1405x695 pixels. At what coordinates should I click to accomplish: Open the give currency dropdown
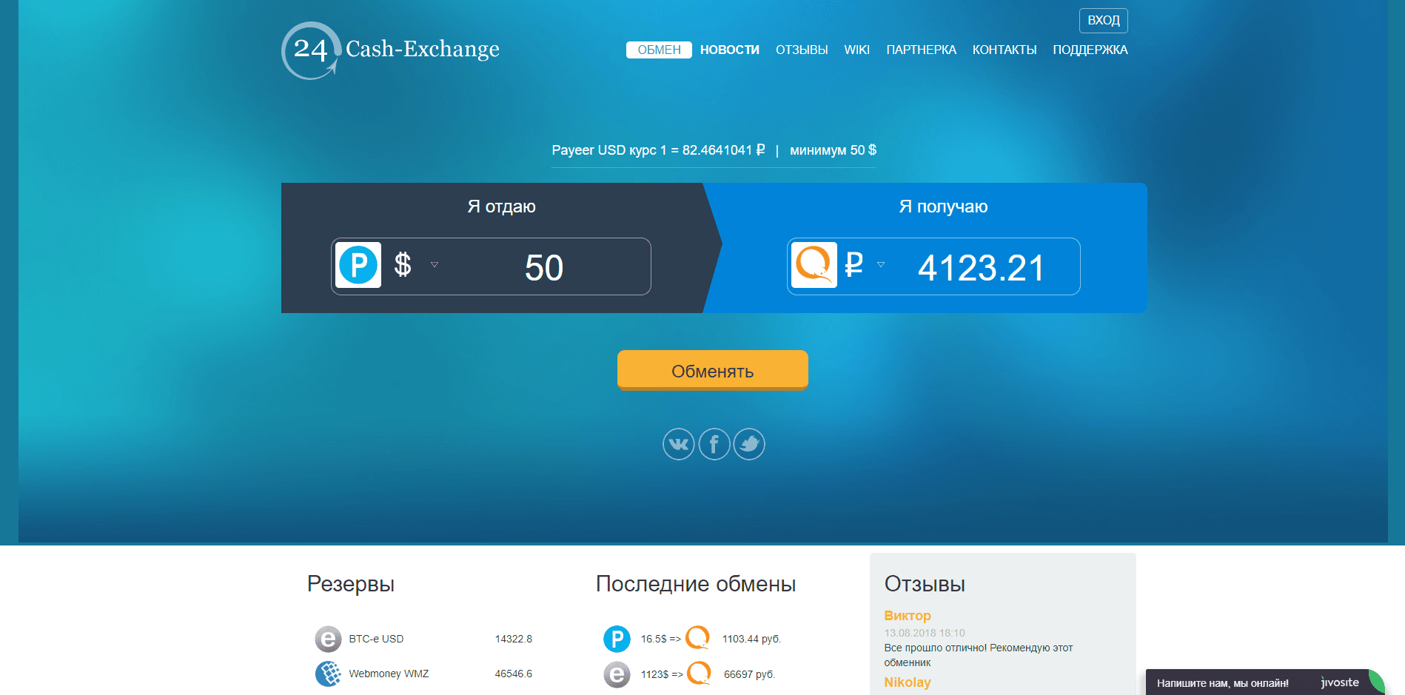click(433, 266)
